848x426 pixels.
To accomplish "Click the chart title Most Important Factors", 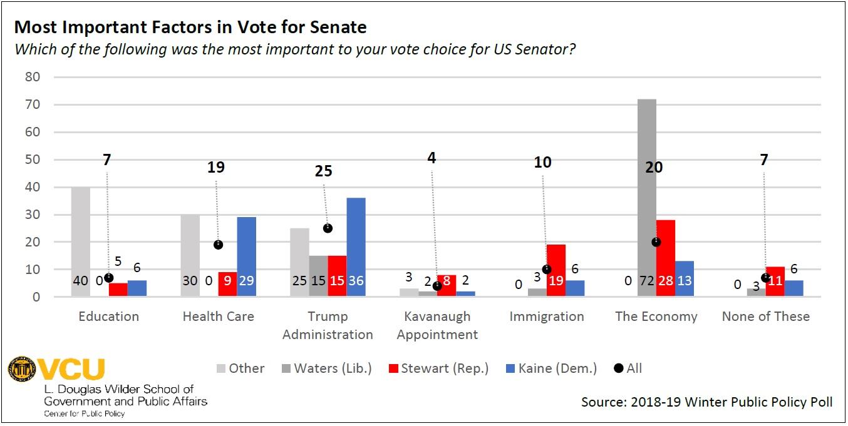I will pos(190,27).
